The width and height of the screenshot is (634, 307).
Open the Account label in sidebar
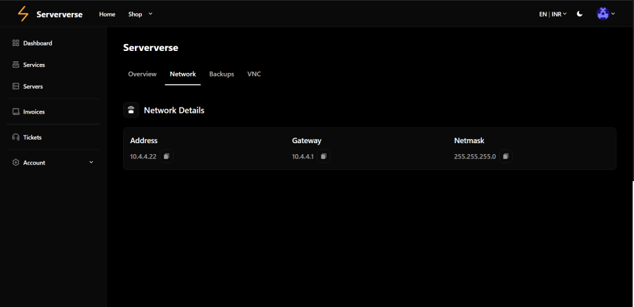(34, 162)
